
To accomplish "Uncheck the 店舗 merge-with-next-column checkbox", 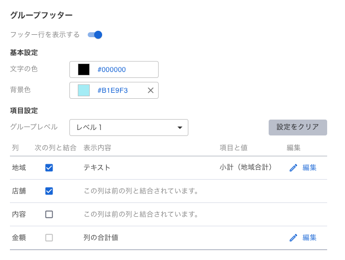I will click(49, 191).
